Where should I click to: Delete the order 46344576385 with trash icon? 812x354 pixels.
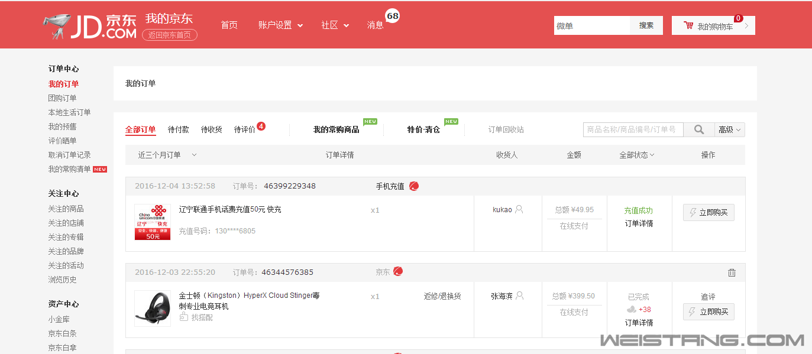732,272
